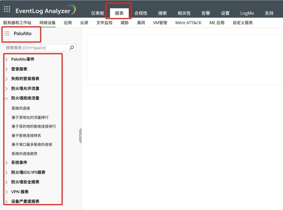Viewport: 283px width, 210px height.
Task: Select the VM管理 sub-tab
Action: click(160, 23)
